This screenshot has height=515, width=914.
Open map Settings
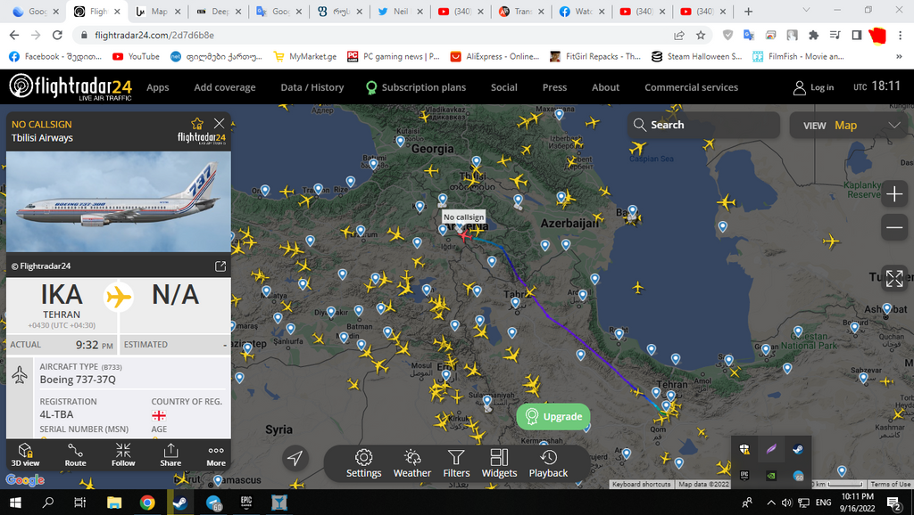(x=363, y=464)
